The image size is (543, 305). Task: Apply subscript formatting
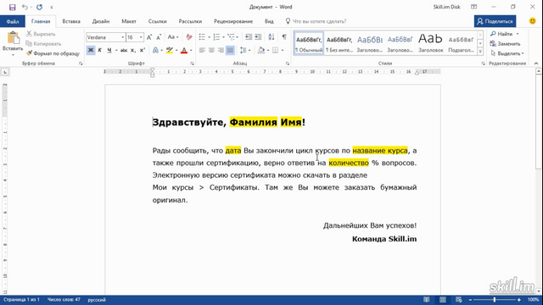tap(133, 51)
